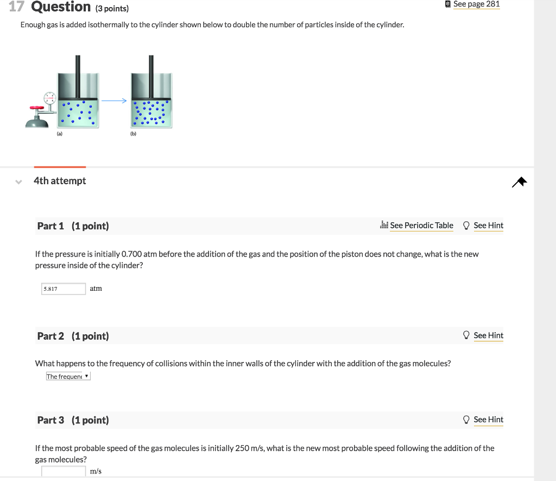The height and width of the screenshot is (481, 556).
Task: Open the frequency answer dropdown in Part 2
Action: tap(68, 376)
